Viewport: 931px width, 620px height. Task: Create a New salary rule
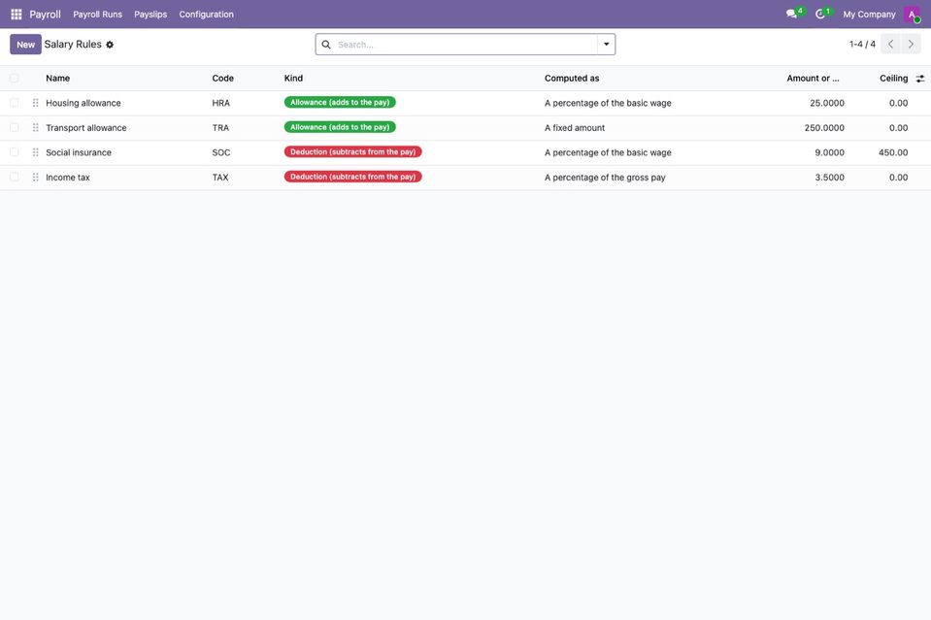pyautogui.click(x=25, y=45)
